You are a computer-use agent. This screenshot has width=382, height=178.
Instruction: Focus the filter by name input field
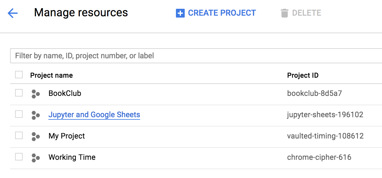tap(196, 56)
